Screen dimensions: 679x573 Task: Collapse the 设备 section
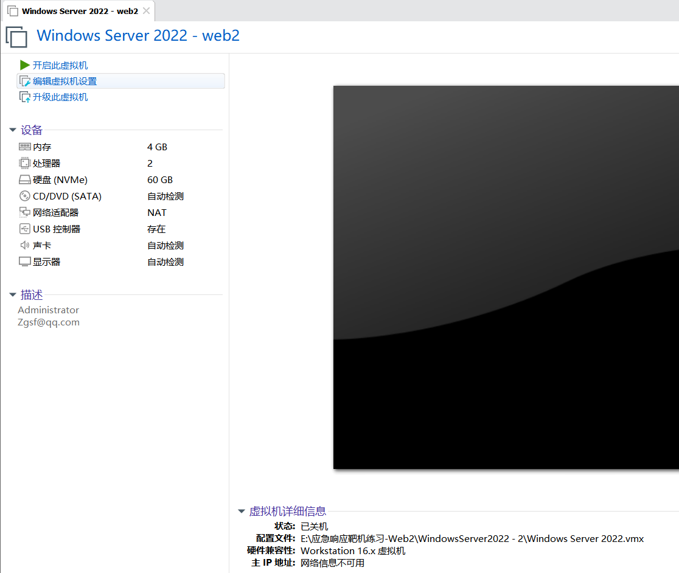coord(13,130)
